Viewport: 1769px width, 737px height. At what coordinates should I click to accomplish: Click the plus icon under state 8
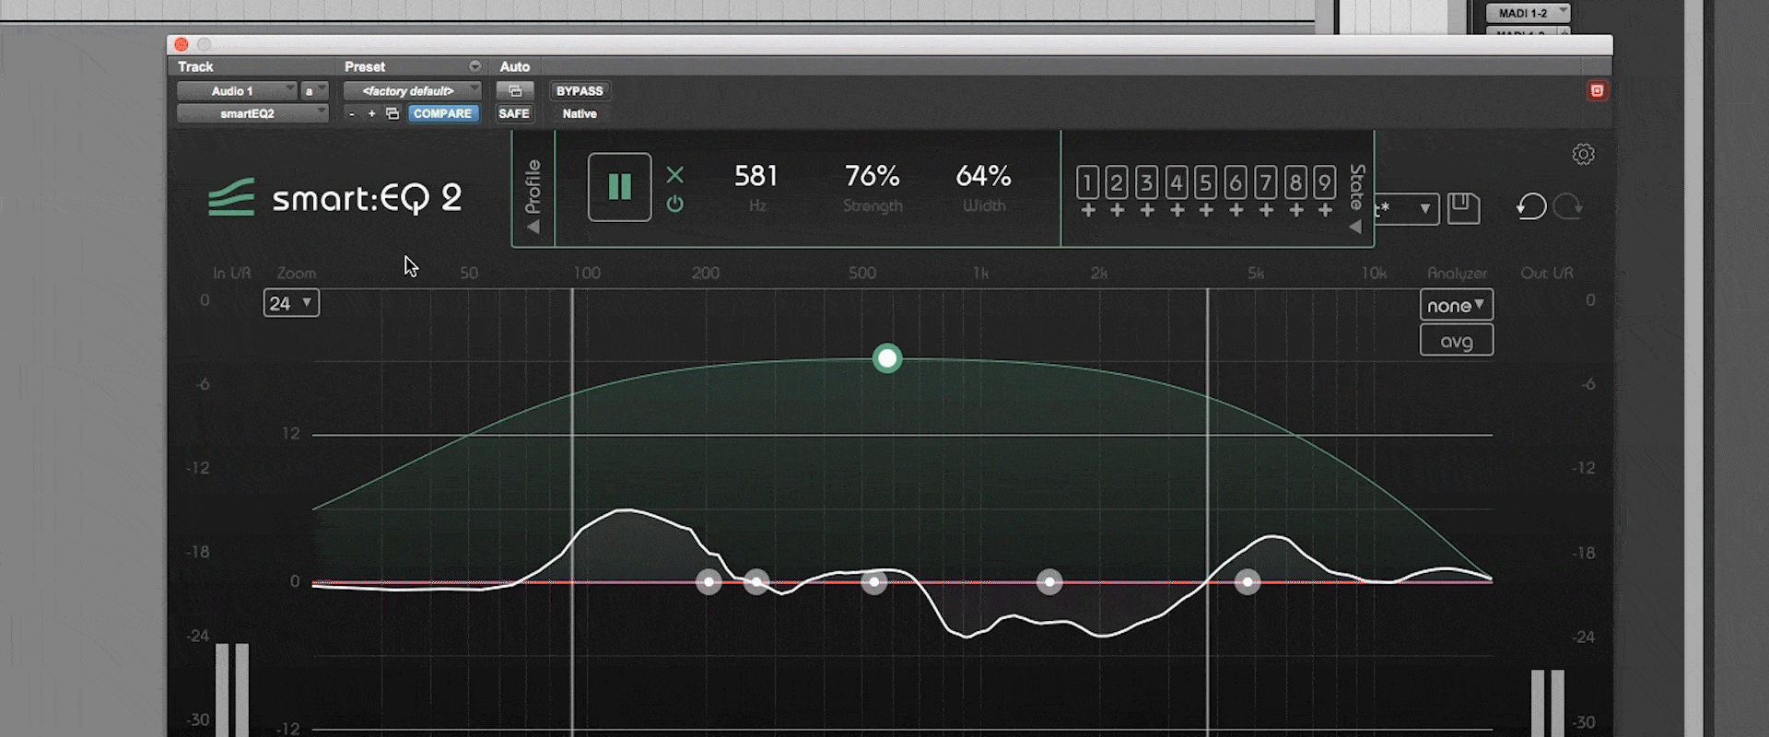point(1296,211)
